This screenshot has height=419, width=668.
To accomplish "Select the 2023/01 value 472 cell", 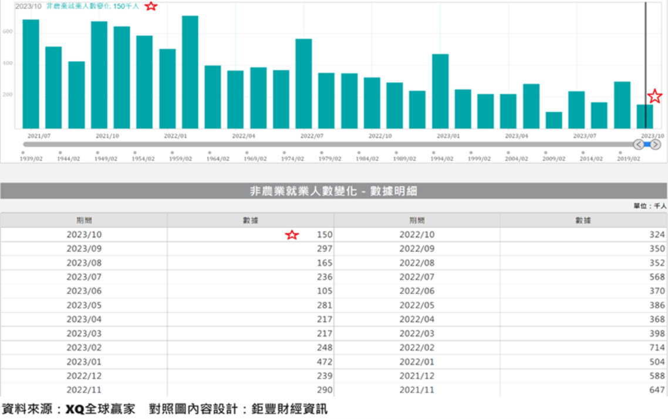I will pyautogui.click(x=251, y=362).
